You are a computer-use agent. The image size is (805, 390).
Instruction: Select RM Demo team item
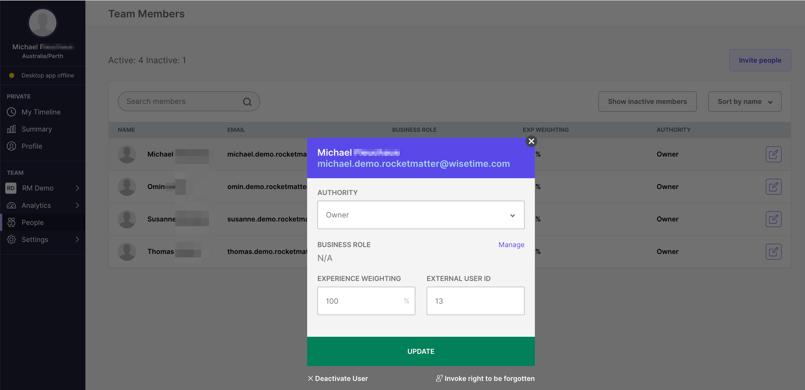pyautogui.click(x=38, y=188)
